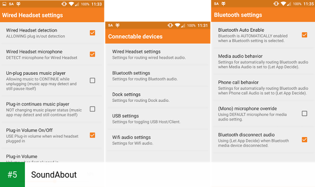Toggle Wired Headset microphone checkbox
This screenshot has height=187, width=315.
[x=92, y=55]
